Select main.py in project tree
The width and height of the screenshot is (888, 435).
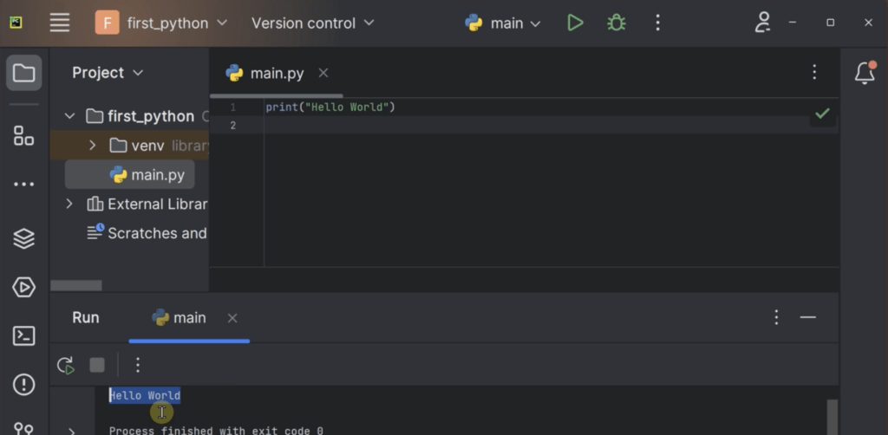point(157,175)
